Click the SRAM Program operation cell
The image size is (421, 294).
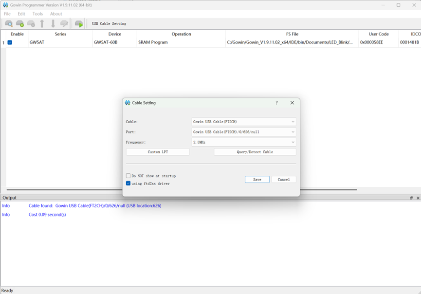181,42
